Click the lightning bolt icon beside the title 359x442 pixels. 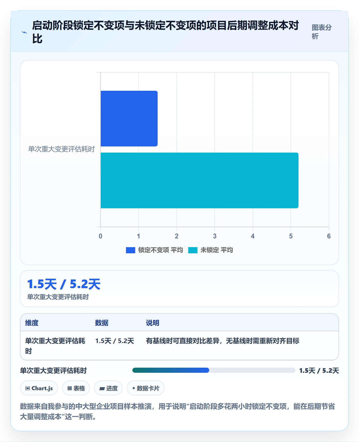[24, 32]
